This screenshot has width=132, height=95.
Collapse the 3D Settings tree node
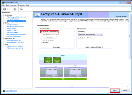[4, 15]
